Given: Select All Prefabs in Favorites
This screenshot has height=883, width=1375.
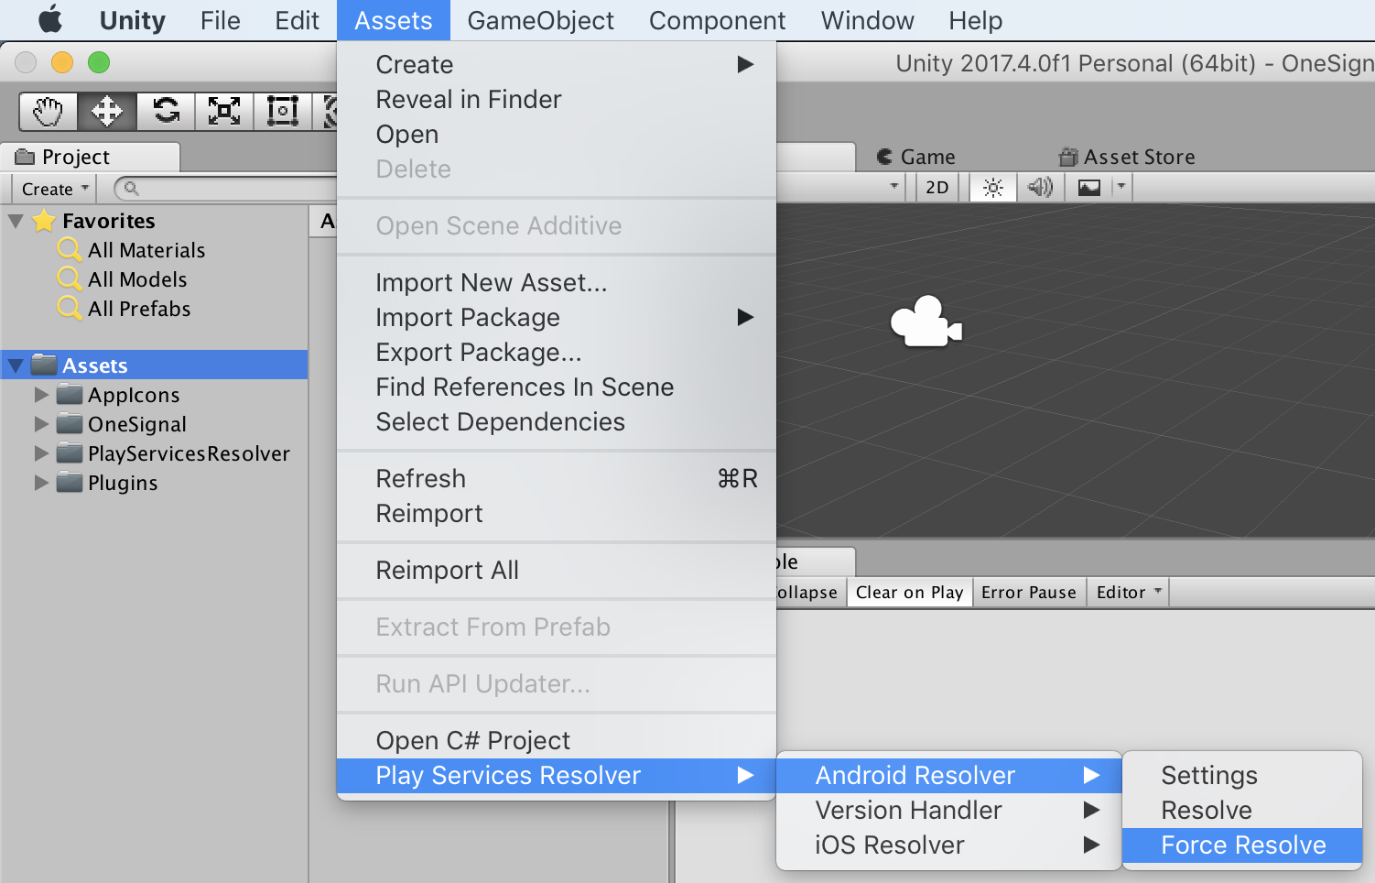Looking at the screenshot, I should [x=139, y=309].
